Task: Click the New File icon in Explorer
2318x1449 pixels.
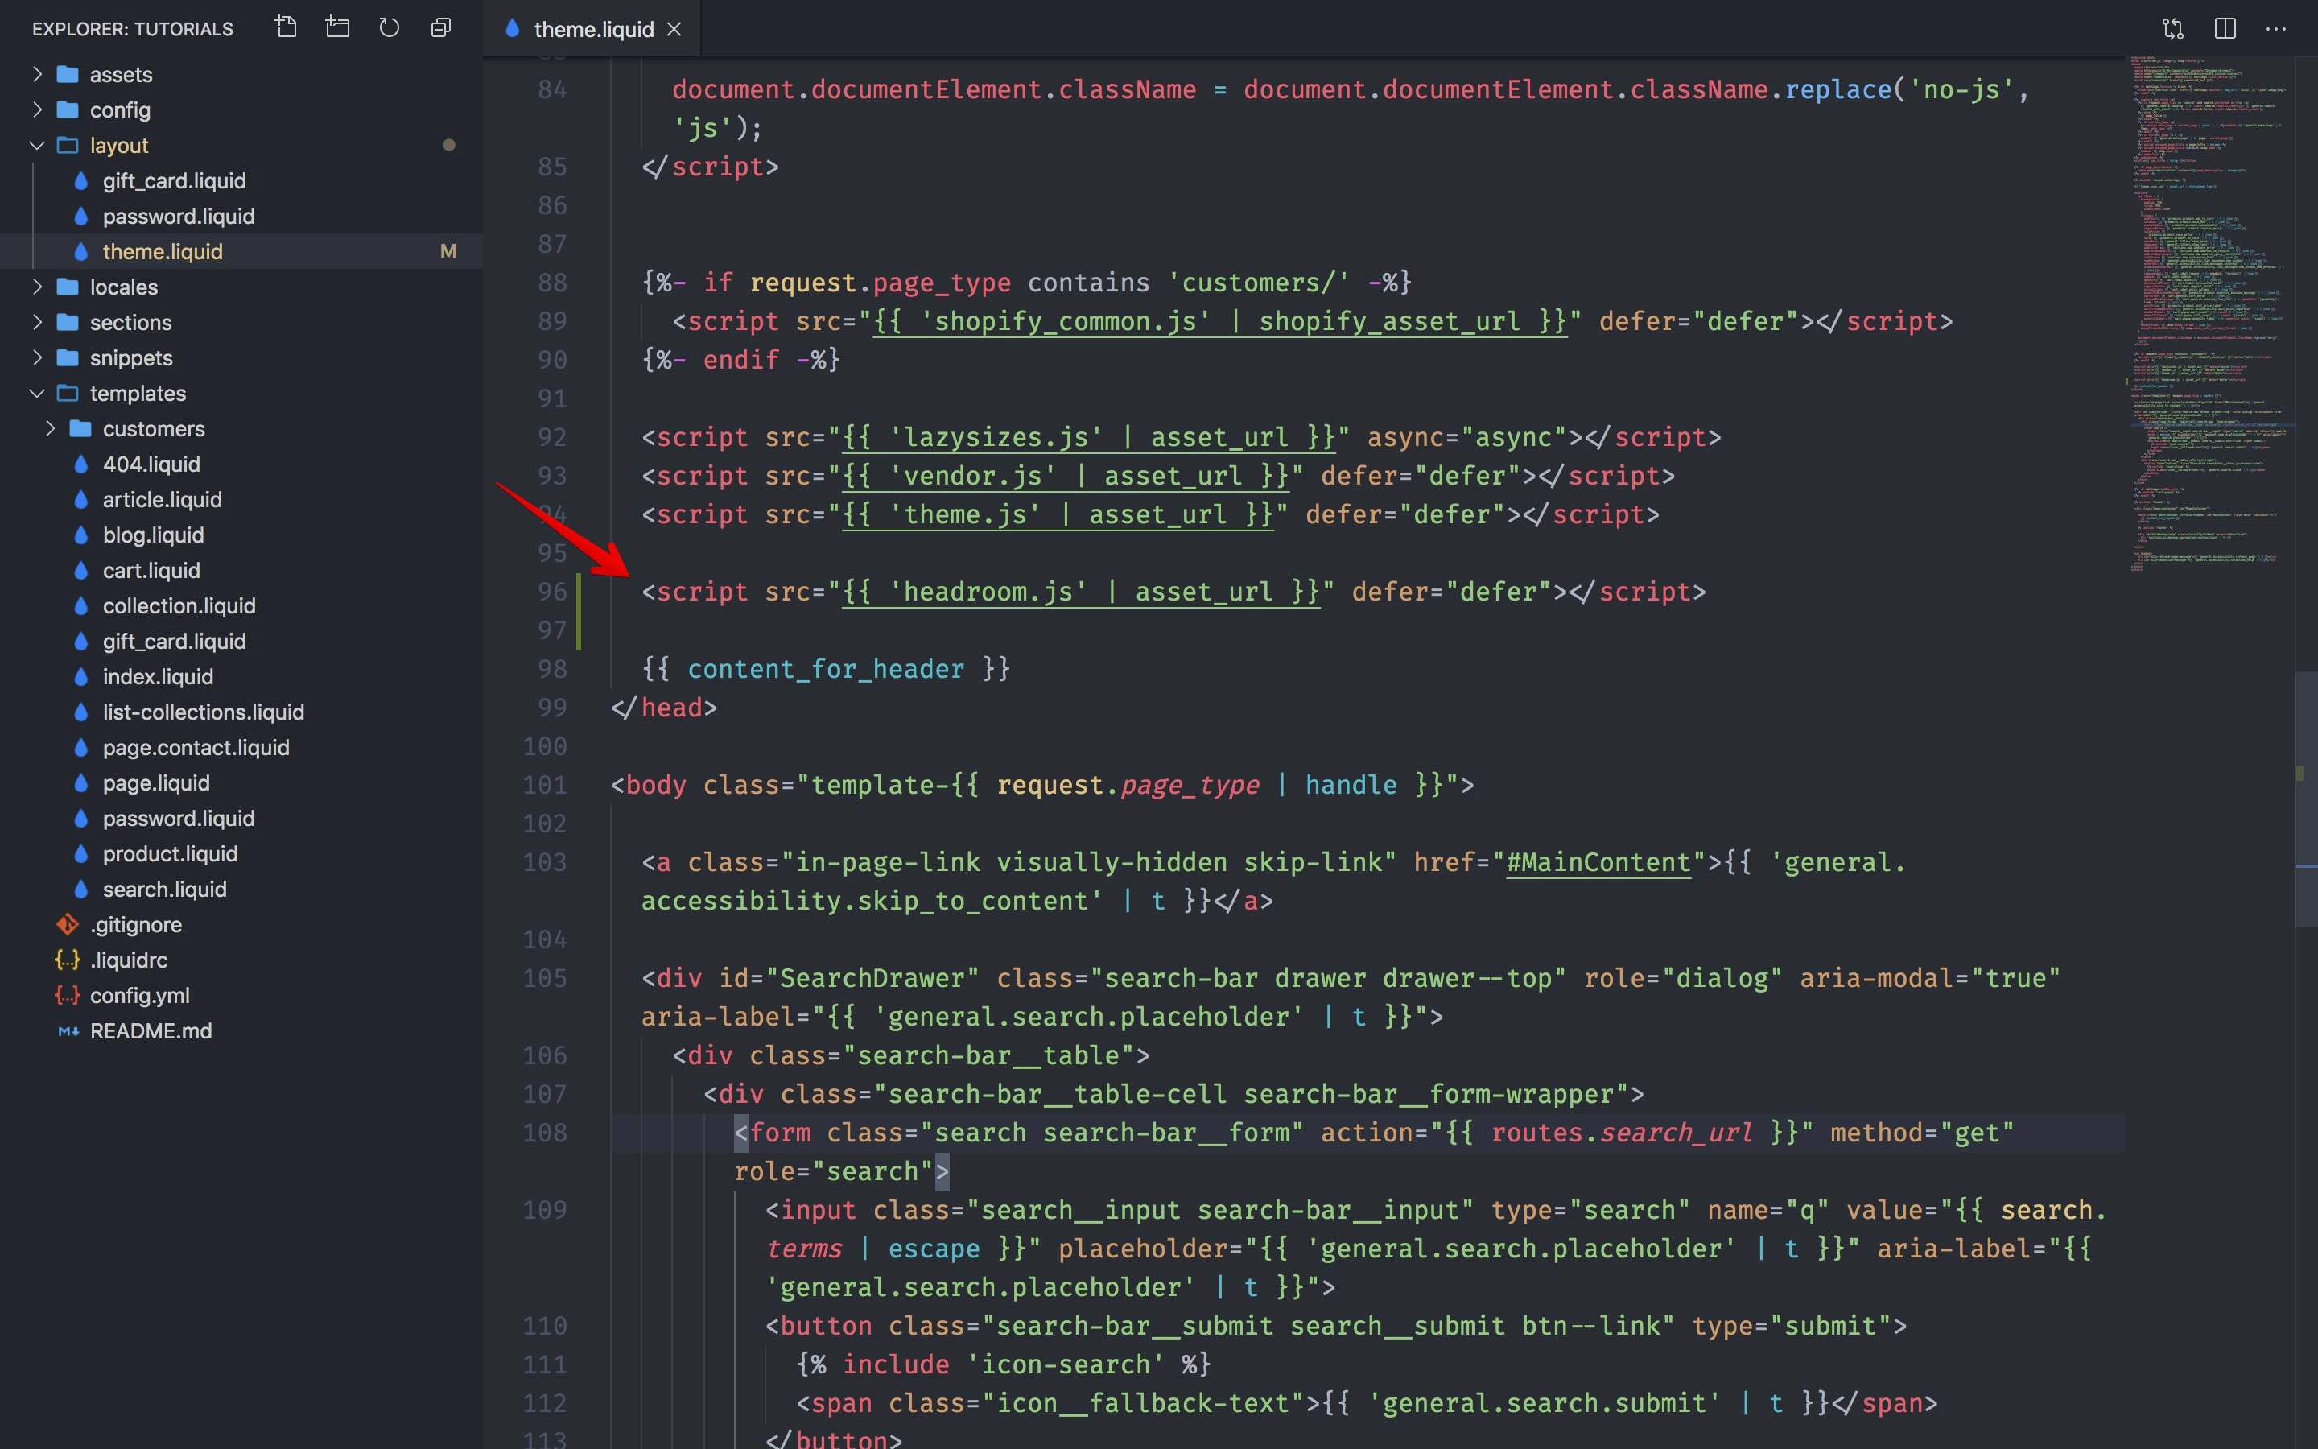Action: coord(286,27)
